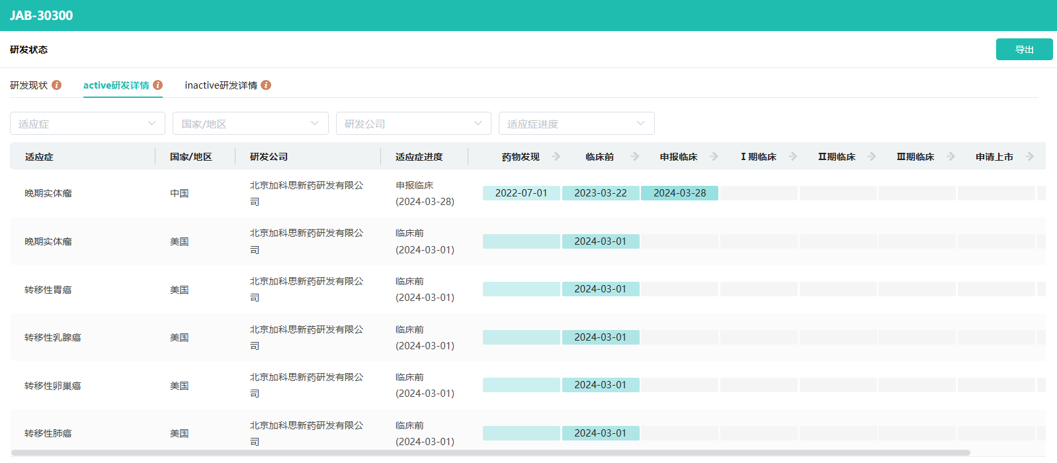This screenshot has width=1057, height=463.
Task: Click arrow icon after 药物发现 column header
Action: (556, 157)
